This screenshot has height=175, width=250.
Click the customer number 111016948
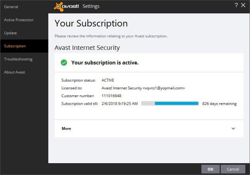pyautogui.click(x=112, y=96)
